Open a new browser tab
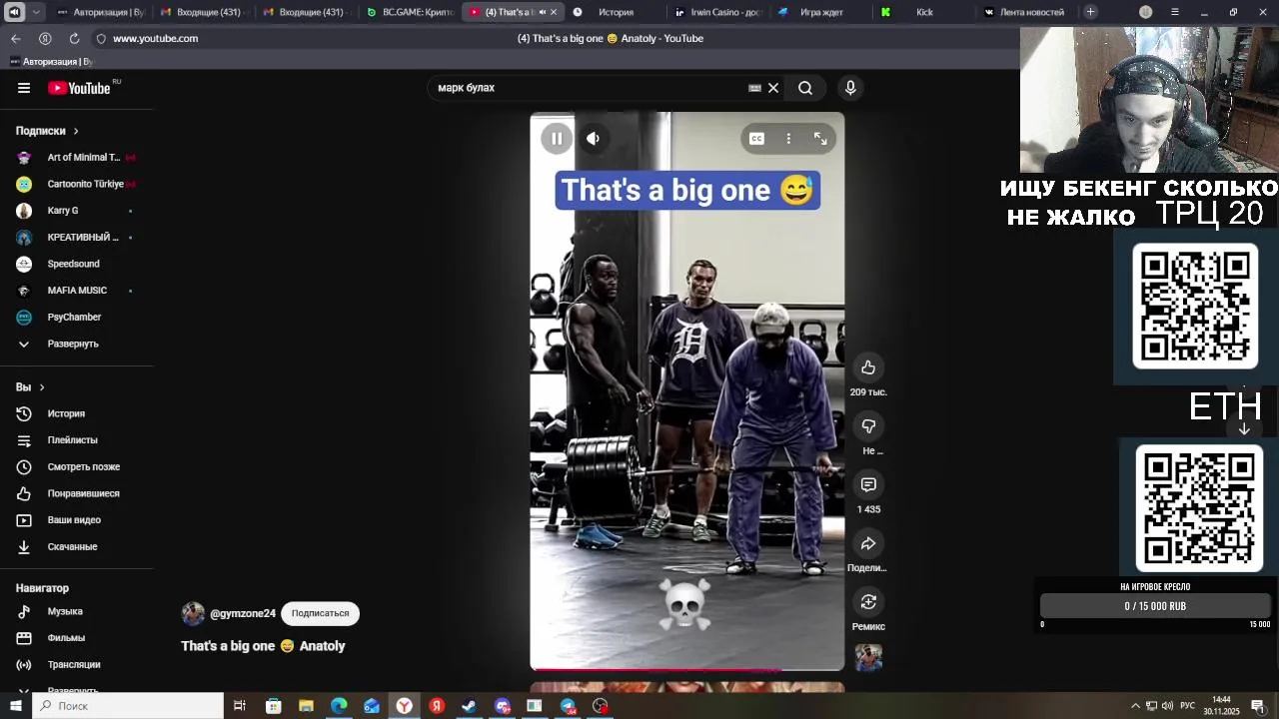This screenshot has width=1279, height=719. (1090, 12)
